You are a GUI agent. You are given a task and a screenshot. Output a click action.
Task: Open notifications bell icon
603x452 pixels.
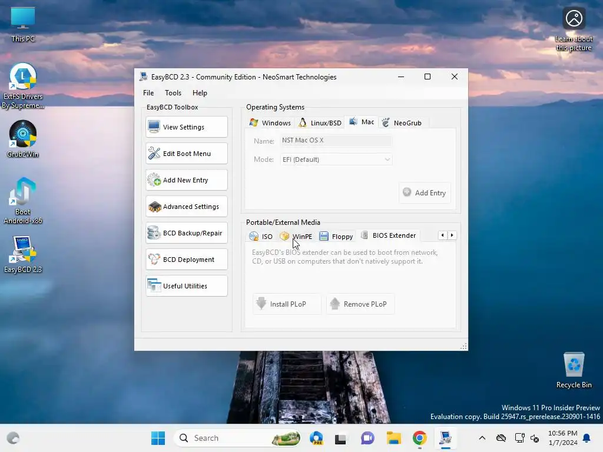[587, 438]
